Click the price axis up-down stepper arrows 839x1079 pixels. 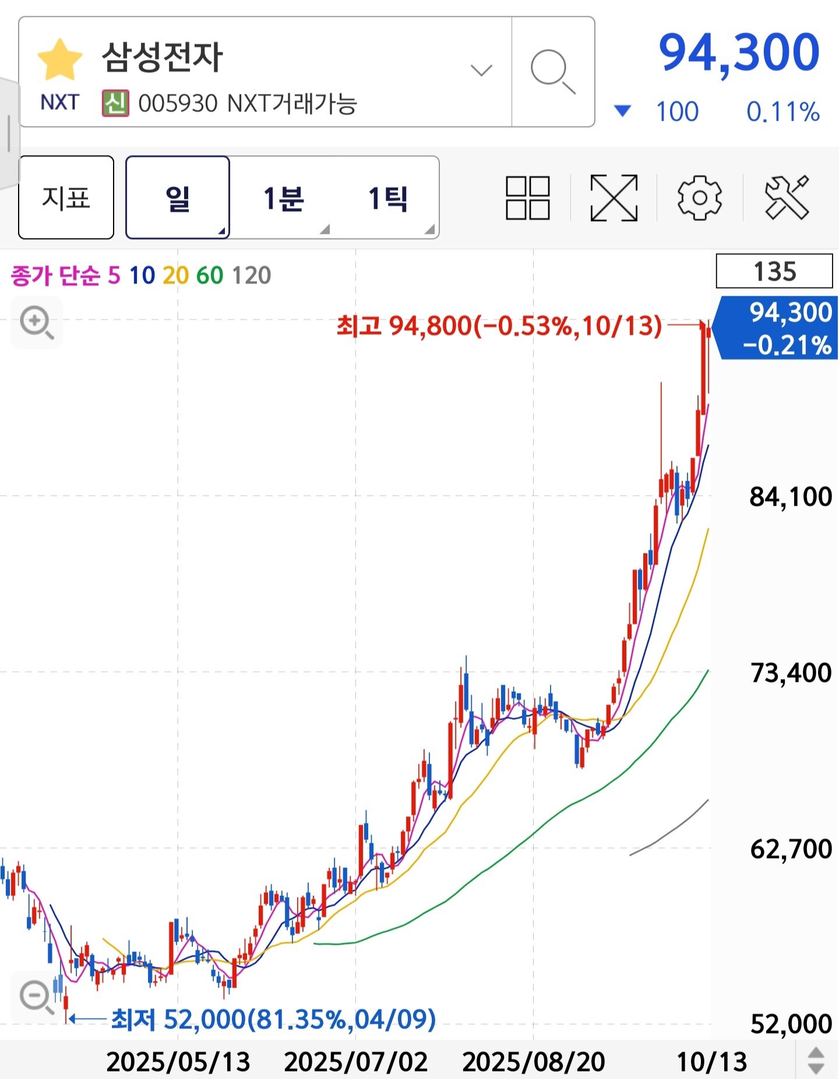816,1061
